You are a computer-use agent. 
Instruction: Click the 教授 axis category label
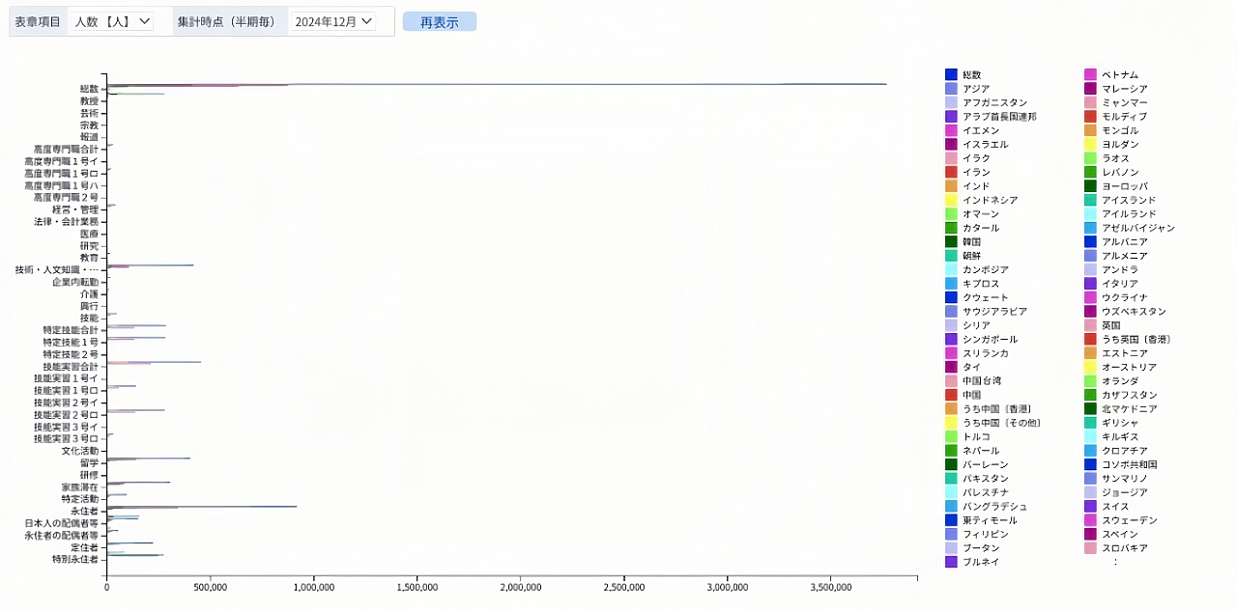point(89,100)
